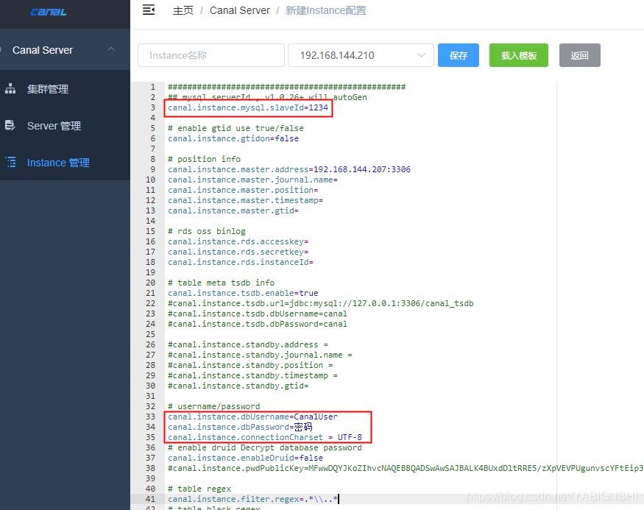The height and width of the screenshot is (510, 644).
Task: Click the canal.instance.master.timestamp= line
Action: point(245,200)
